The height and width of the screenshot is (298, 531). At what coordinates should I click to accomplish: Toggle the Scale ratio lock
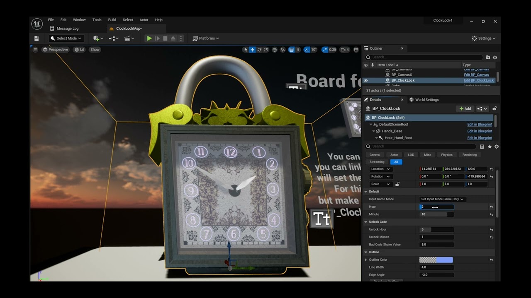(x=397, y=184)
